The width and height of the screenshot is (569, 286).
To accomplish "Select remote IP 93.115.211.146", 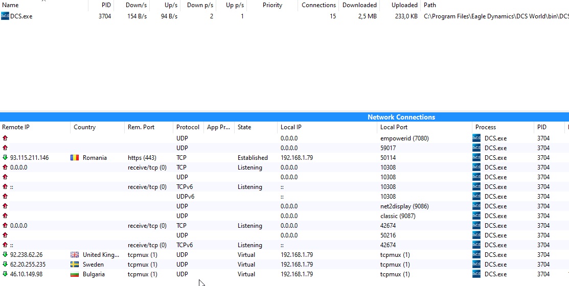I will coord(29,158).
